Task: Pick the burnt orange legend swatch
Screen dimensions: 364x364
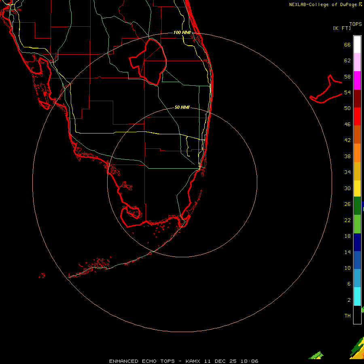Action: (357, 134)
